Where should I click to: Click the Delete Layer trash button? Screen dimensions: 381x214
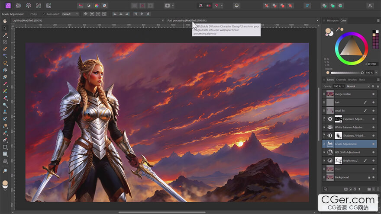coord(378,189)
